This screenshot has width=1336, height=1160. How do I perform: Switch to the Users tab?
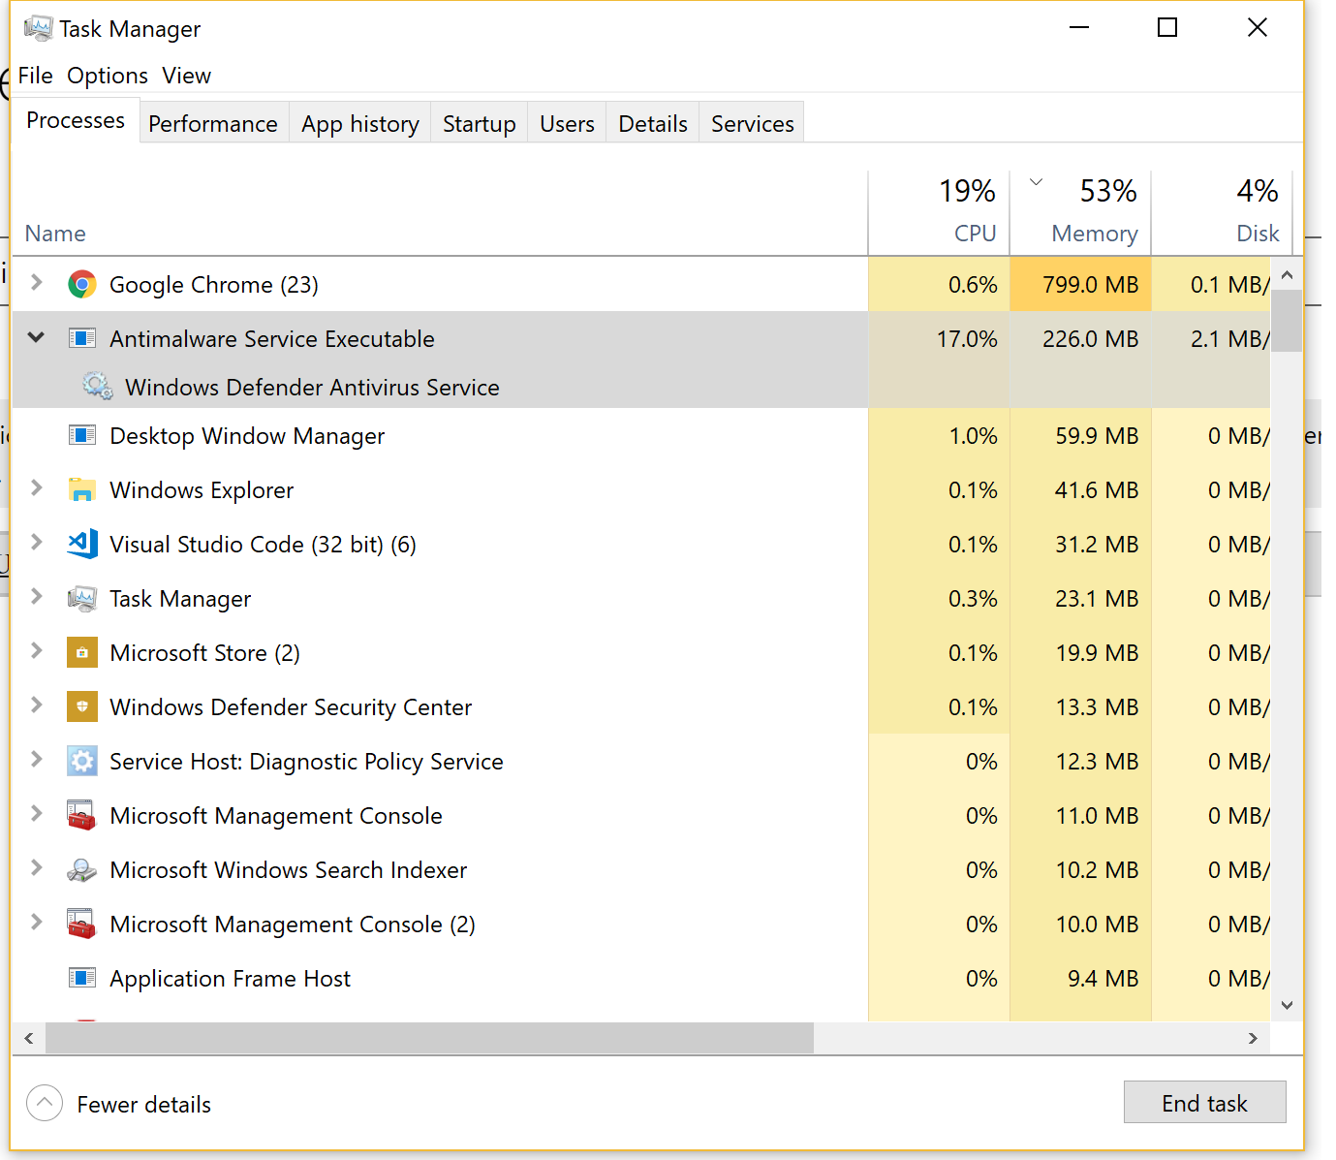(567, 124)
